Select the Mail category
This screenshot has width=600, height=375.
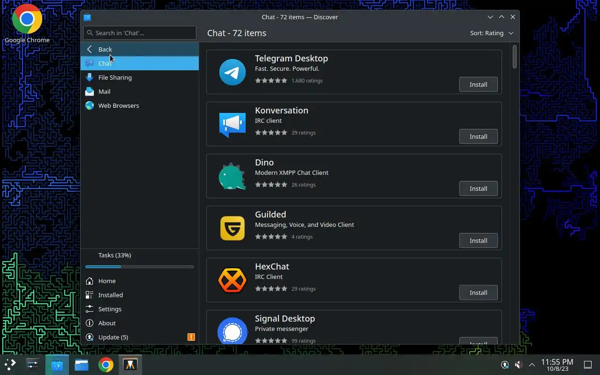tap(140, 91)
